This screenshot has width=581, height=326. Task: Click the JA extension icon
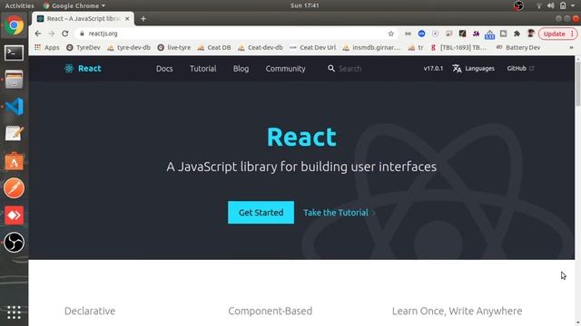click(476, 34)
